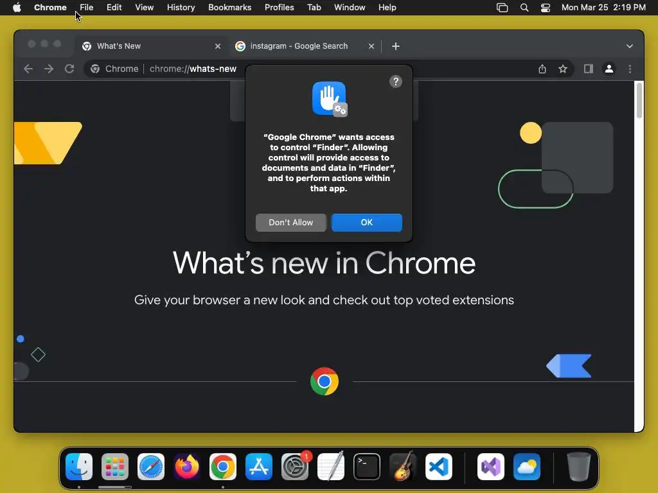Screen dimensions: 658x493
Task: Open the Window menu
Action: pos(350,8)
